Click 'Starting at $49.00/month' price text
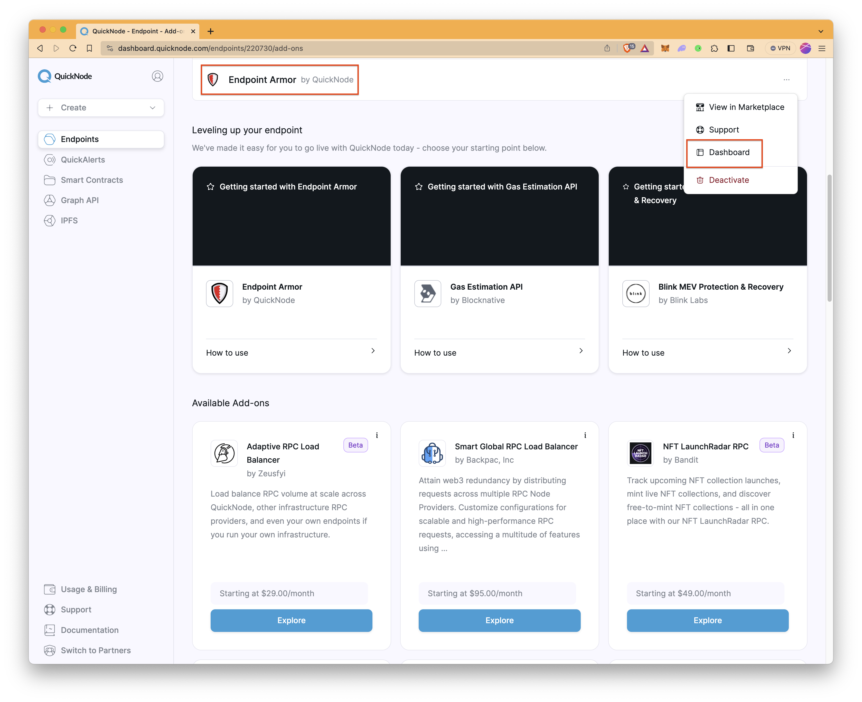 (683, 593)
